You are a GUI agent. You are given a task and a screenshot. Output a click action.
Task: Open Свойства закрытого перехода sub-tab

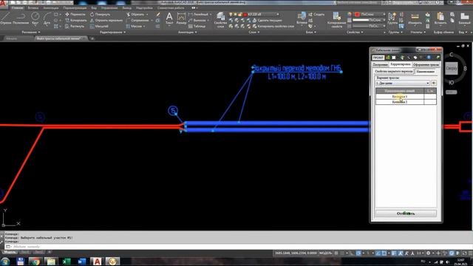[x=394, y=72]
